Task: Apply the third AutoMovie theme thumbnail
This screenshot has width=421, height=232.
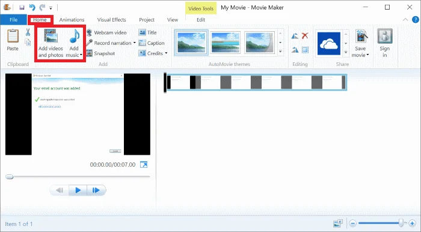Action: pyautogui.click(x=259, y=43)
